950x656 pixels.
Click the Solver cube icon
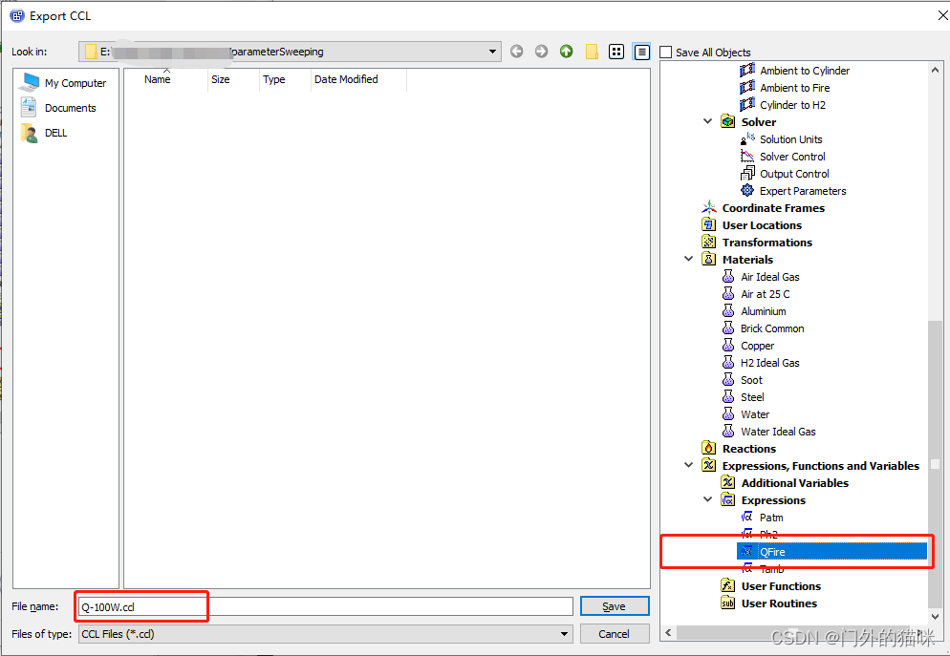click(x=727, y=121)
